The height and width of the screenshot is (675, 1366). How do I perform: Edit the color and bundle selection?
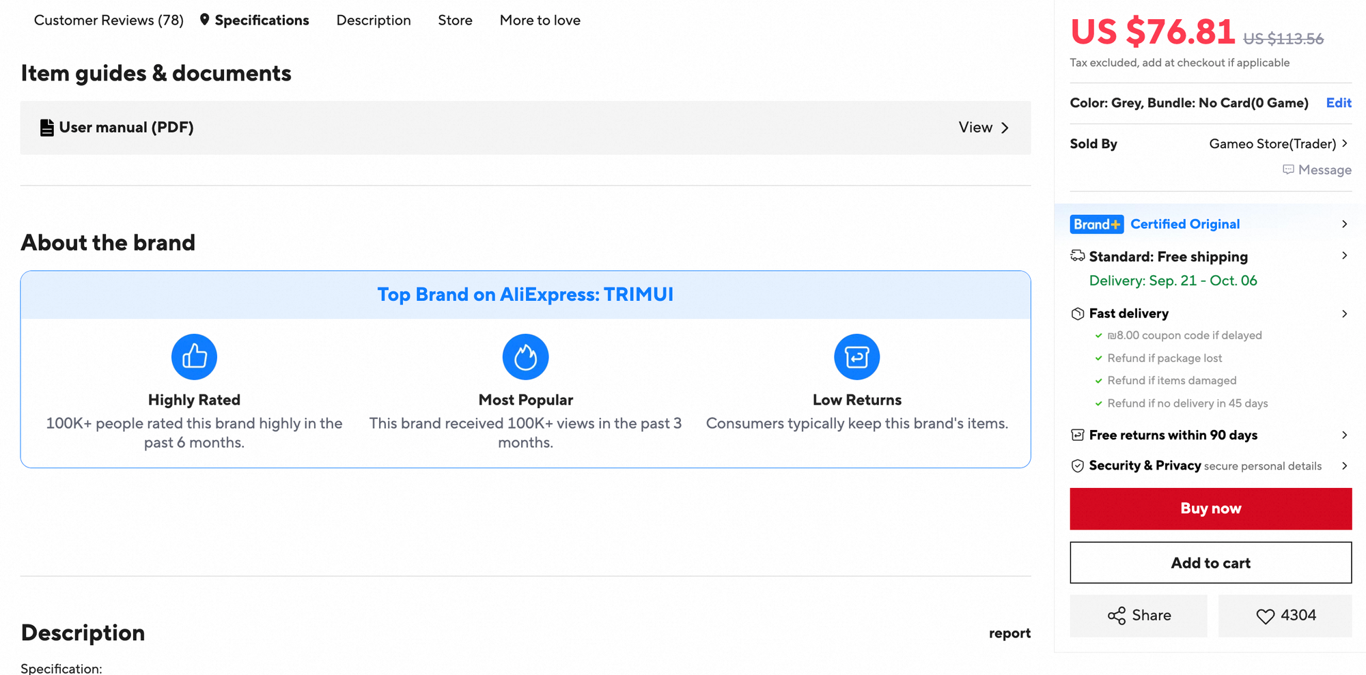(1339, 102)
